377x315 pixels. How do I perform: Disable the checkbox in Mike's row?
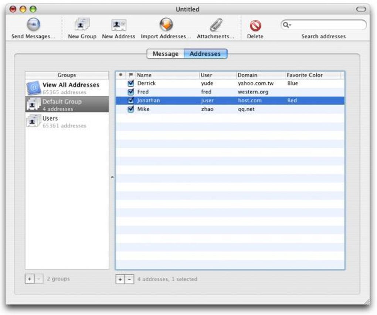[x=130, y=109]
